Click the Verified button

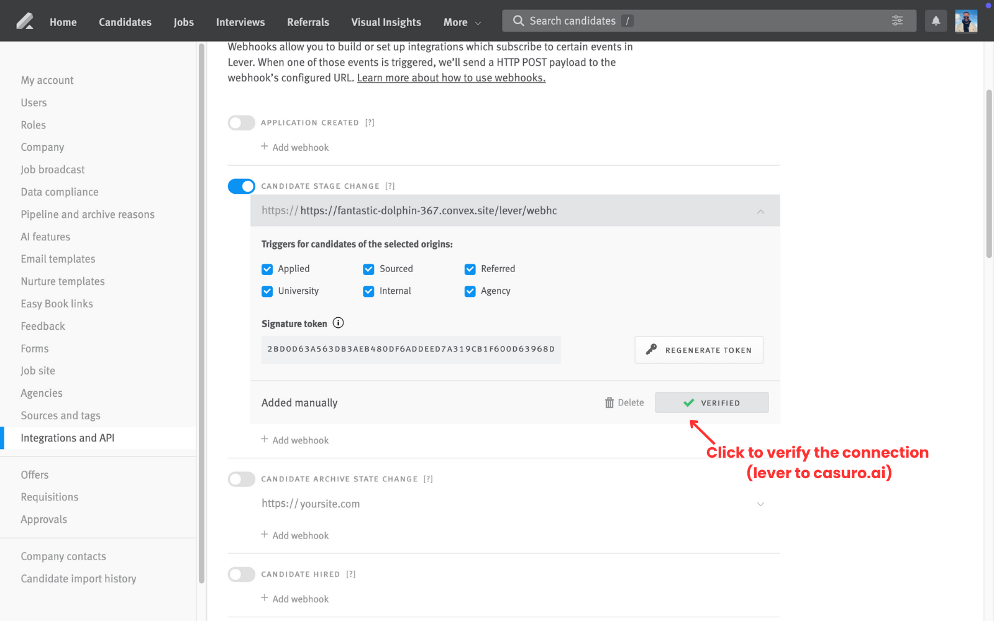coord(712,402)
